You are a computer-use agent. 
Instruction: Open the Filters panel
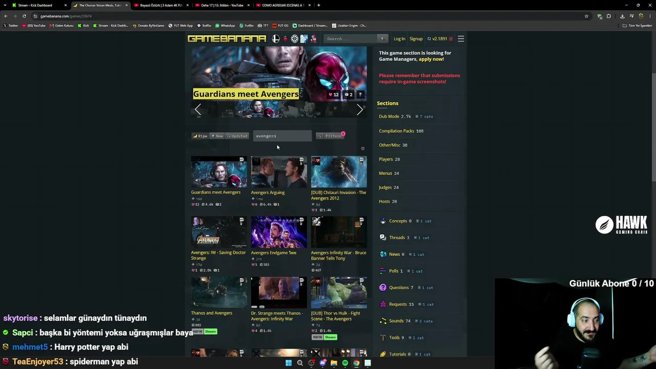[x=330, y=136]
